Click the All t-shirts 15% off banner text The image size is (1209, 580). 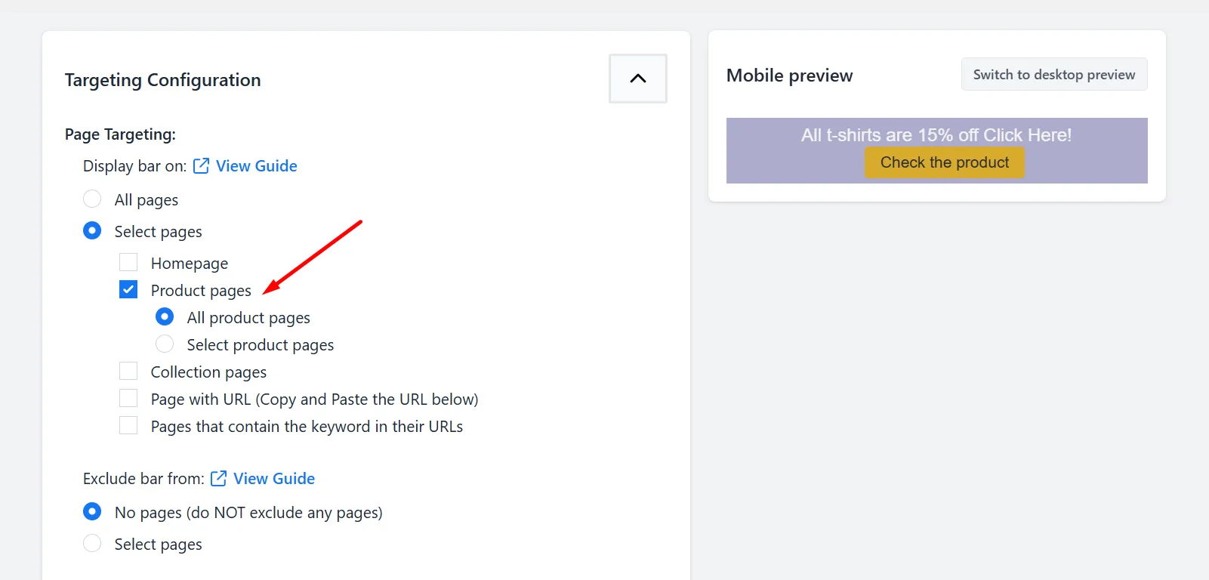point(936,135)
